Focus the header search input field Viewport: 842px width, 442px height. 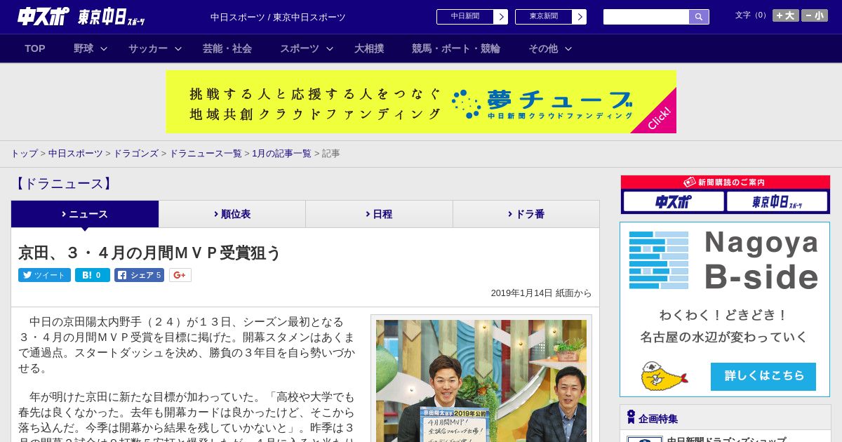click(x=646, y=17)
